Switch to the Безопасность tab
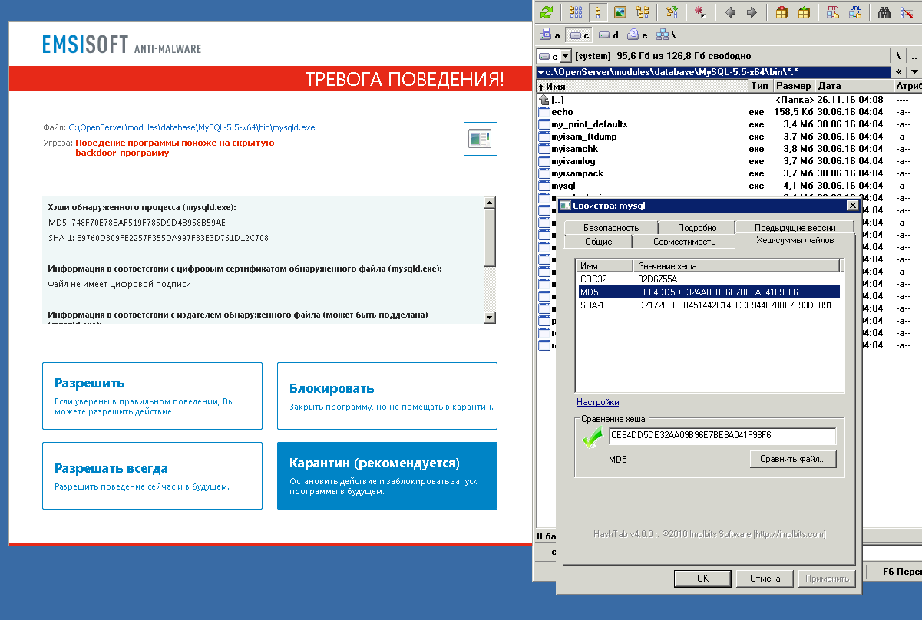This screenshot has height=620, width=922. pyautogui.click(x=610, y=228)
